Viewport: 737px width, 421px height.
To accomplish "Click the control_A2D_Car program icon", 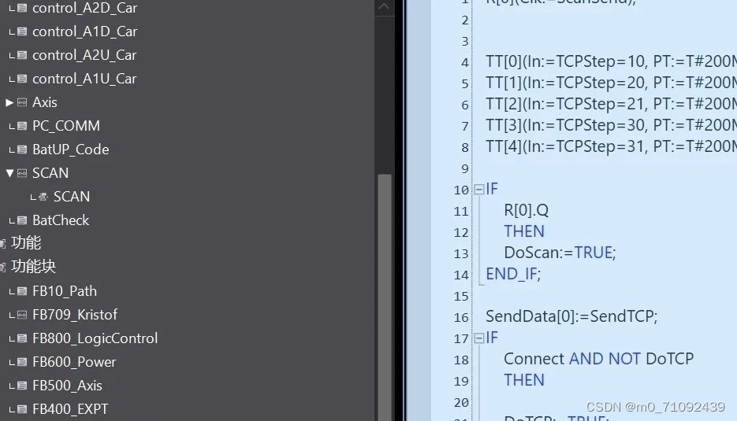I will pos(22,8).
